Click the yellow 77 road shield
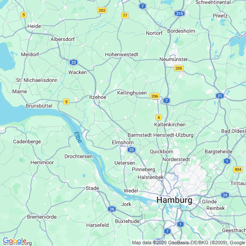 coord(125,15)
